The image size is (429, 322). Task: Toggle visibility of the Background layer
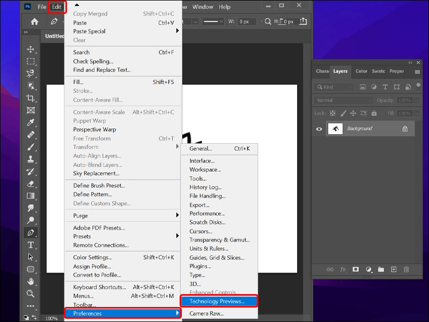[x=319, y=129]
